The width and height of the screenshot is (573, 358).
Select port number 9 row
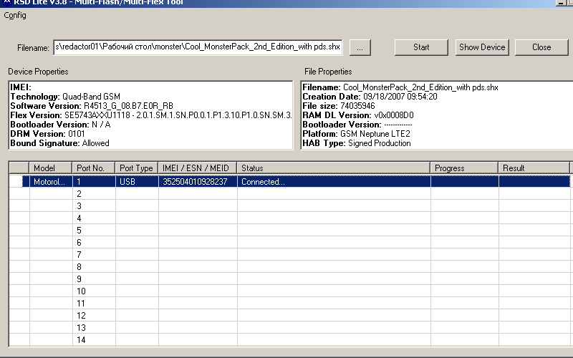point(289,279)
